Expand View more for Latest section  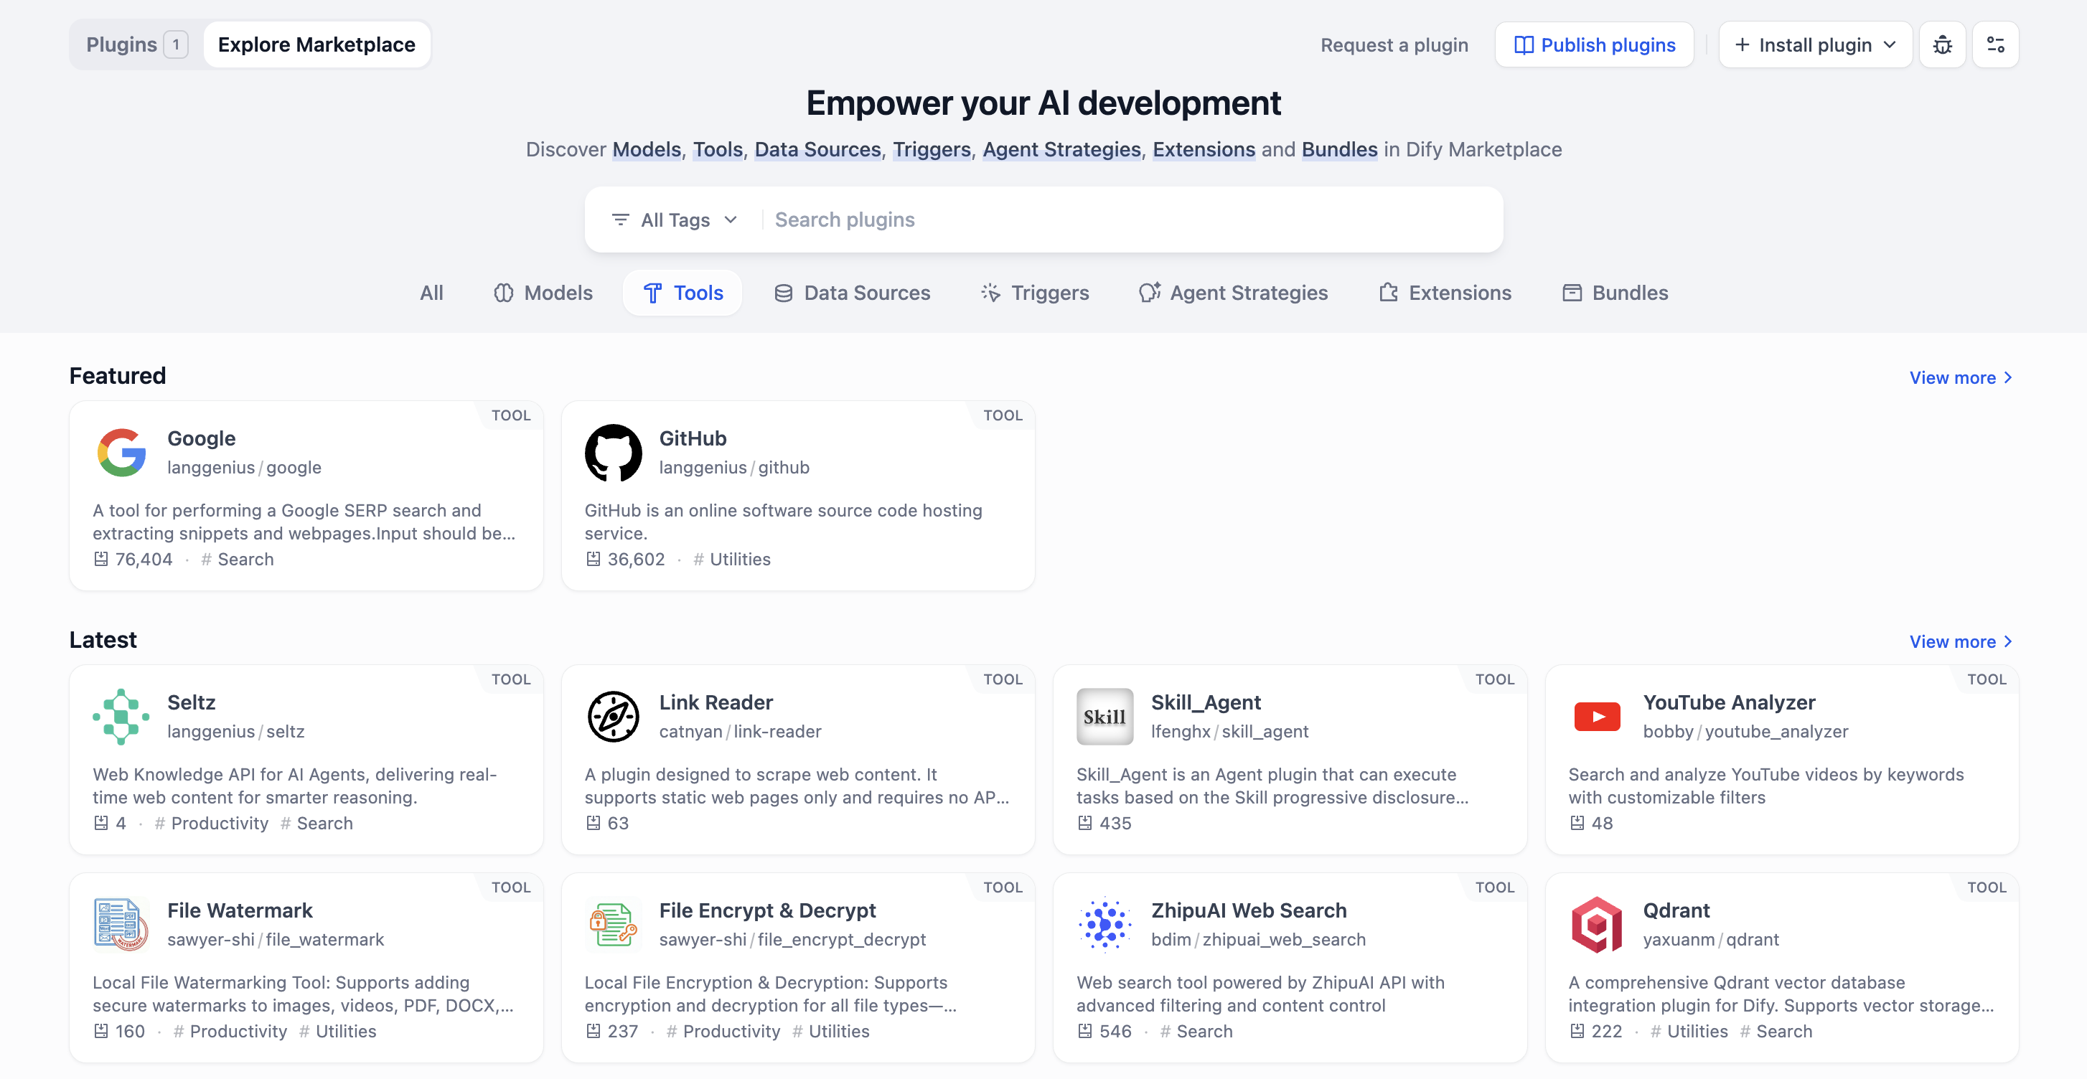[1960, 641]
